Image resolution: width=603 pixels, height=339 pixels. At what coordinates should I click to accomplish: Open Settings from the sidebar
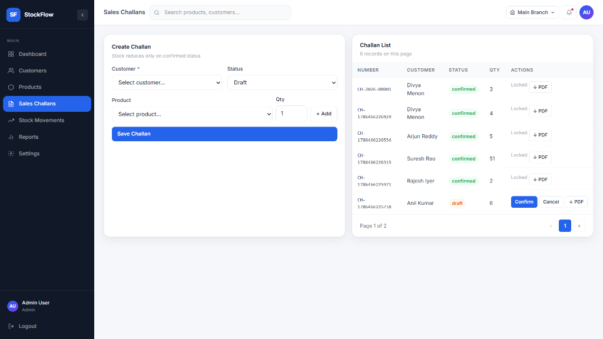point(47,154)
